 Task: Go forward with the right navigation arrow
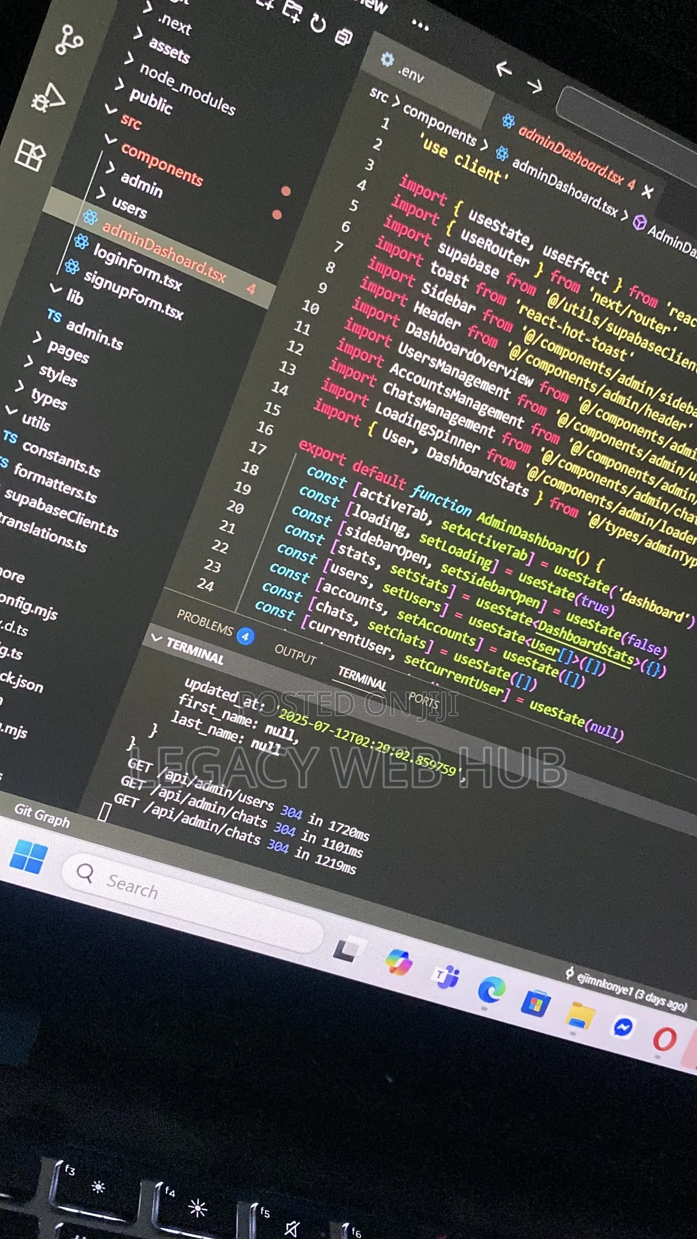click(535, 86)
